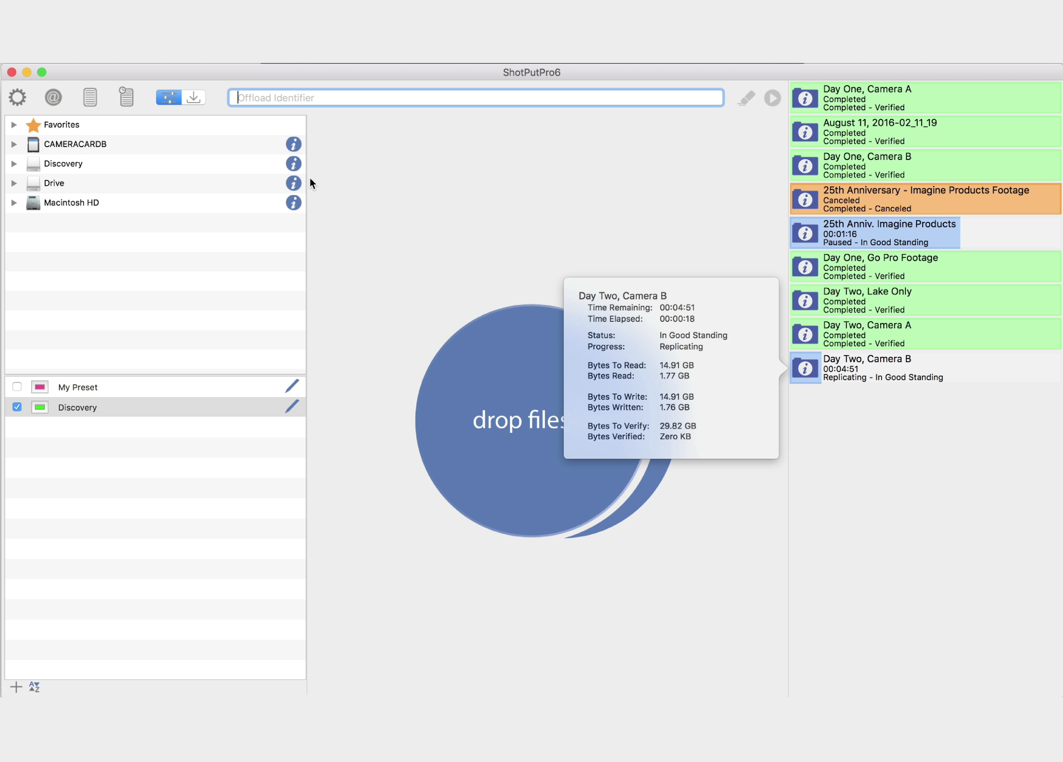This screenshot has height=762, width=1063.
Task: Select the canceled 25th Anniversary job
Action: point(926,199)
